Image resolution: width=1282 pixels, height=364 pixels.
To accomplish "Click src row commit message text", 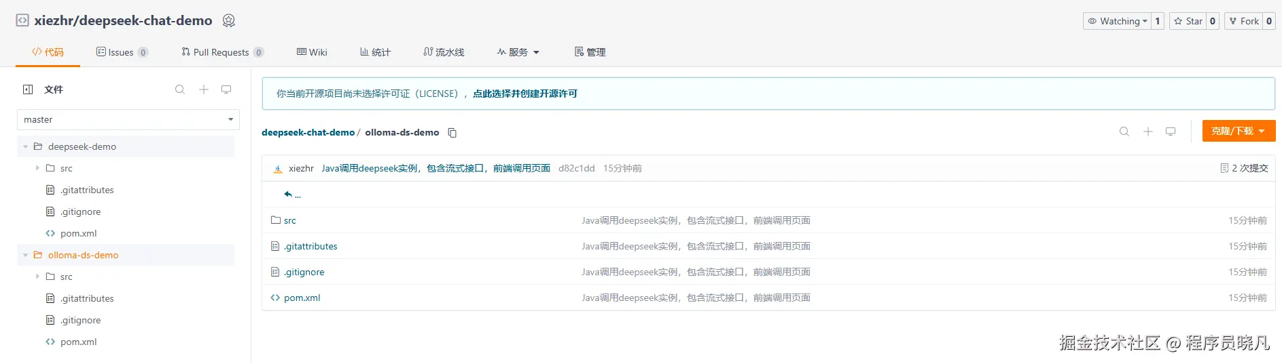I will pos(696,220).
